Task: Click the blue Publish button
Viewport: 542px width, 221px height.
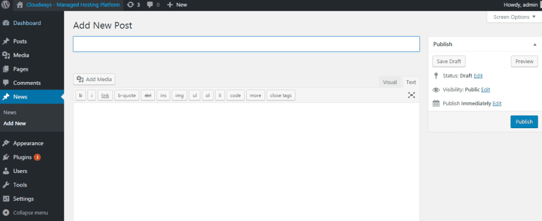Action: coord(524,122)
